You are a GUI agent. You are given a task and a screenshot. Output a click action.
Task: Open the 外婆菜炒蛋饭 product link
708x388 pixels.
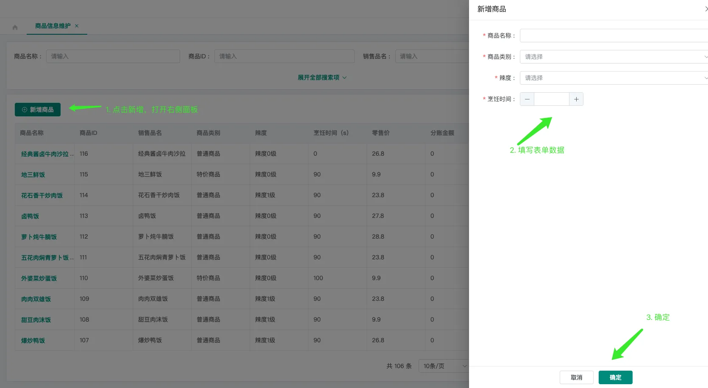point(39,278)
